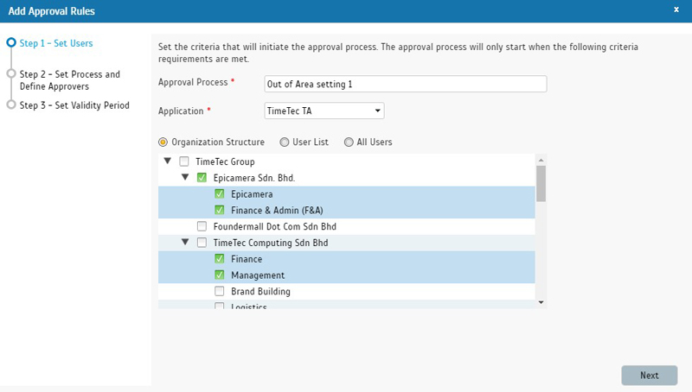Viewport: 692px width, 392px height.
Task: Go to Step 3 - Set Validity Period
Action: [x=74, y=105]
